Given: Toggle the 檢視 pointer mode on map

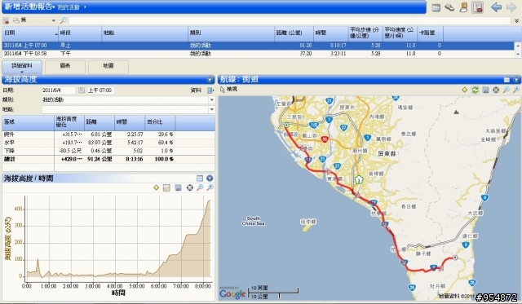Looking at the screenshot, I should 228,89.
